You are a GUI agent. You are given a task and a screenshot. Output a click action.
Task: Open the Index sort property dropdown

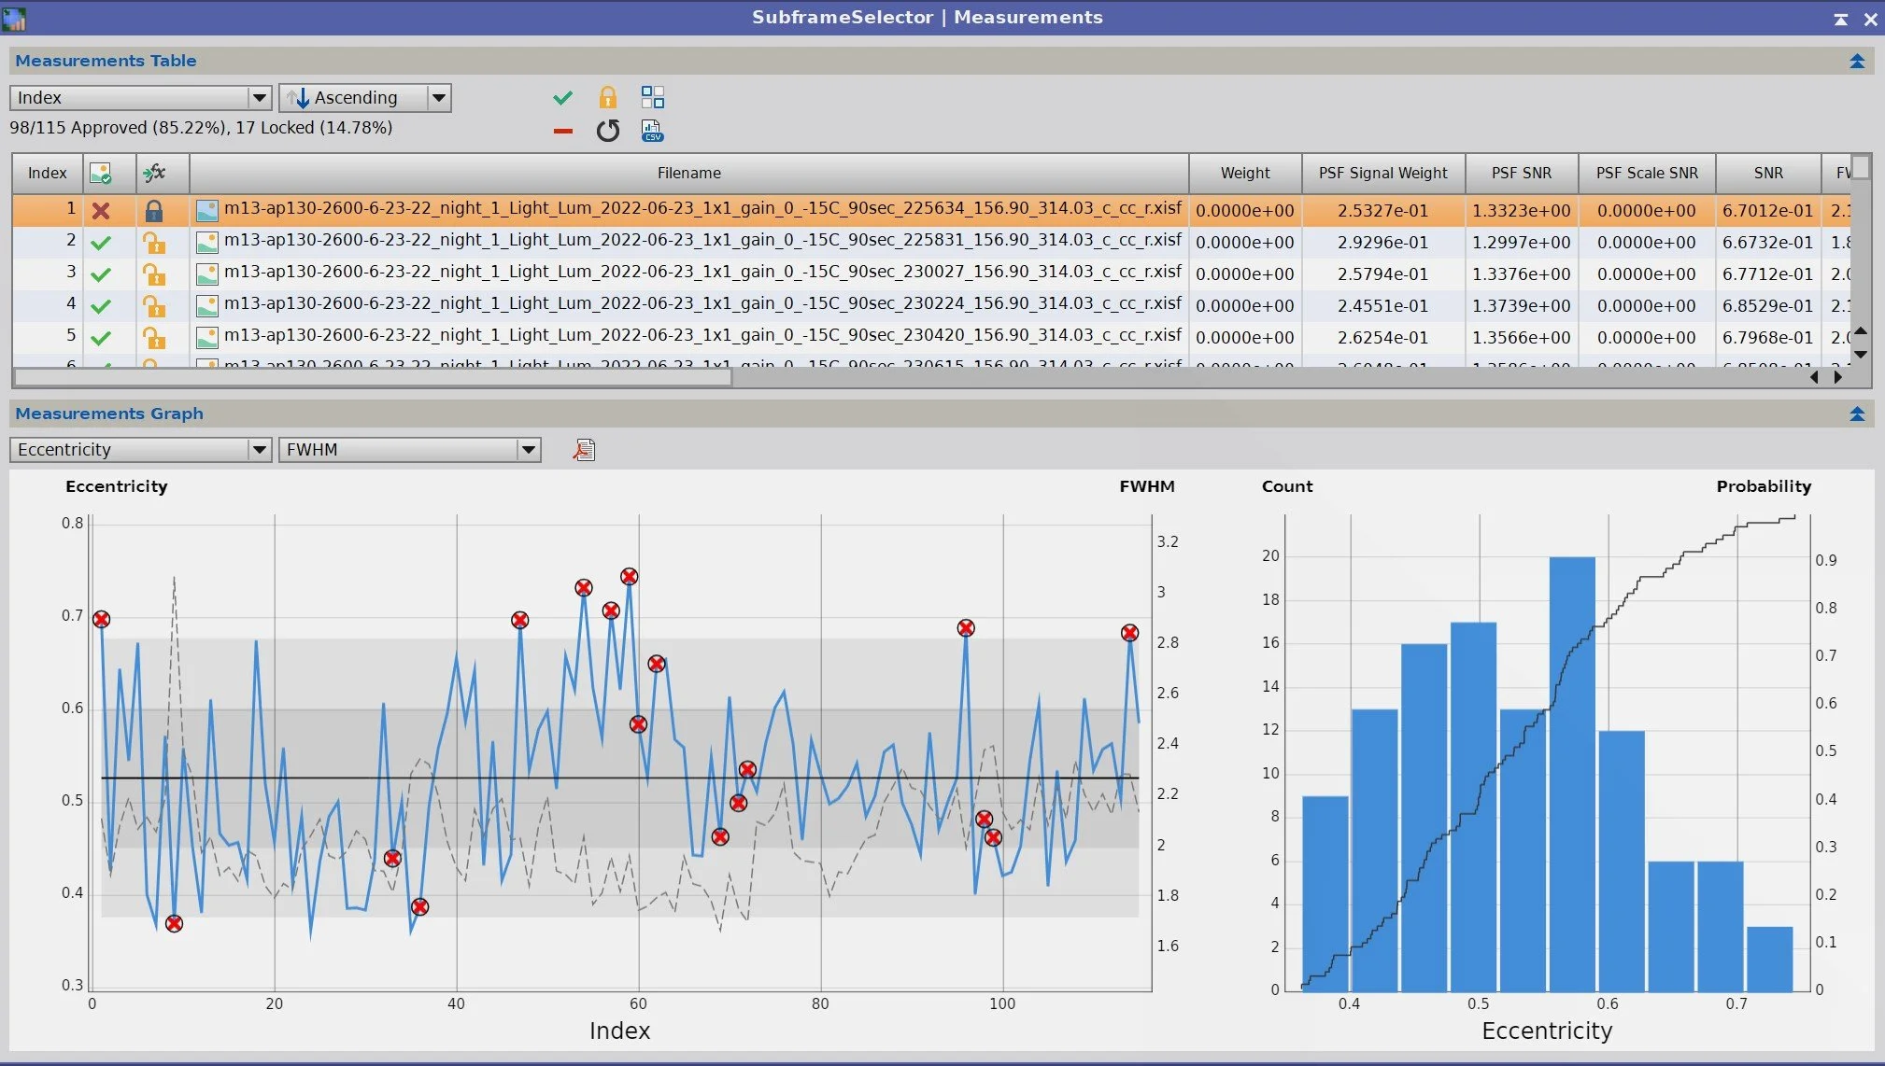pos(259,97)
